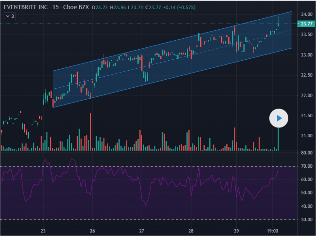
Task: Click the 50.00 RSI axis label
Action: coord(307,193)
